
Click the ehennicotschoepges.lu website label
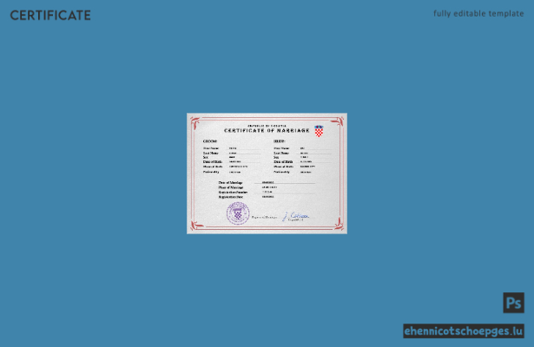coord(464,331)
